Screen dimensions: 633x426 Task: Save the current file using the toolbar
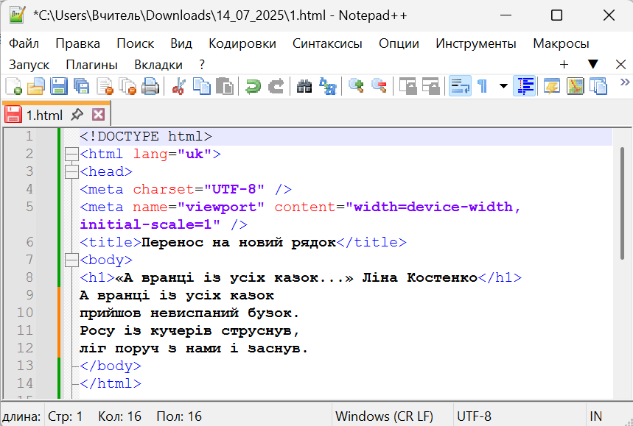click(x=58, y=86)
